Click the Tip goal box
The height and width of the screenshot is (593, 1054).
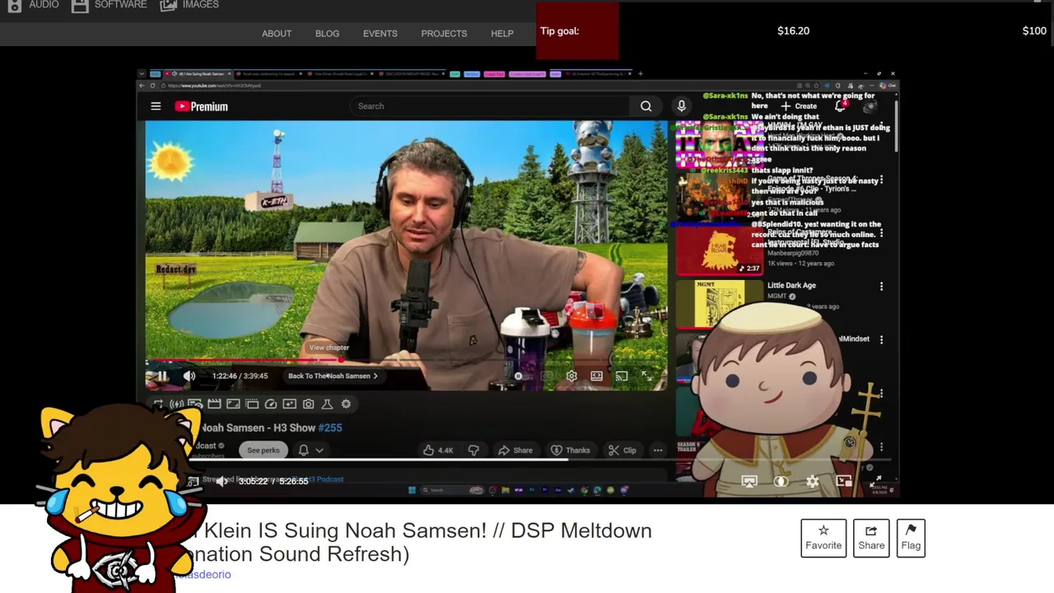pyautogui.click(x=577, y=31)
